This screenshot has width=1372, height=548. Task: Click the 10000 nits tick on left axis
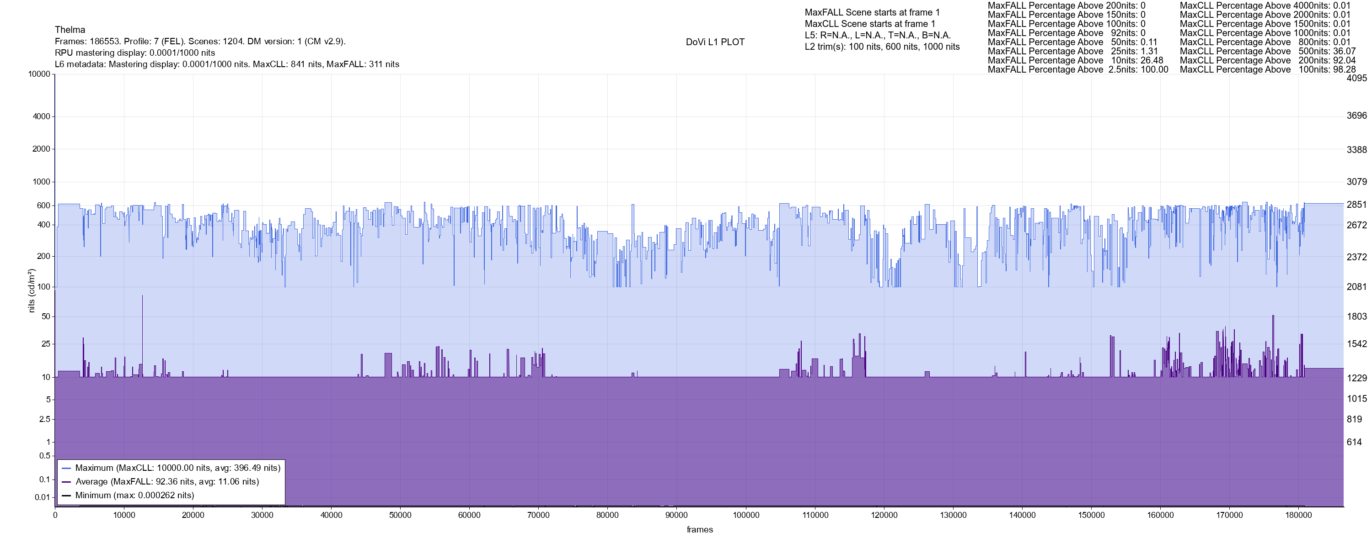click(x=39, y=74)
